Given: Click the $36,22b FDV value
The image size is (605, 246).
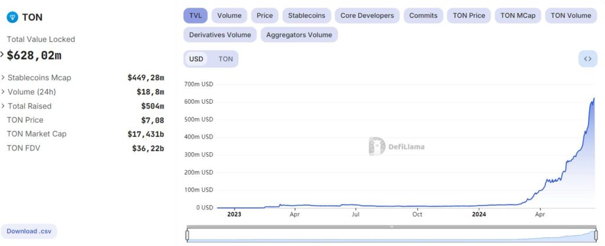Looking at the screenshot, I should pos(148,149).
